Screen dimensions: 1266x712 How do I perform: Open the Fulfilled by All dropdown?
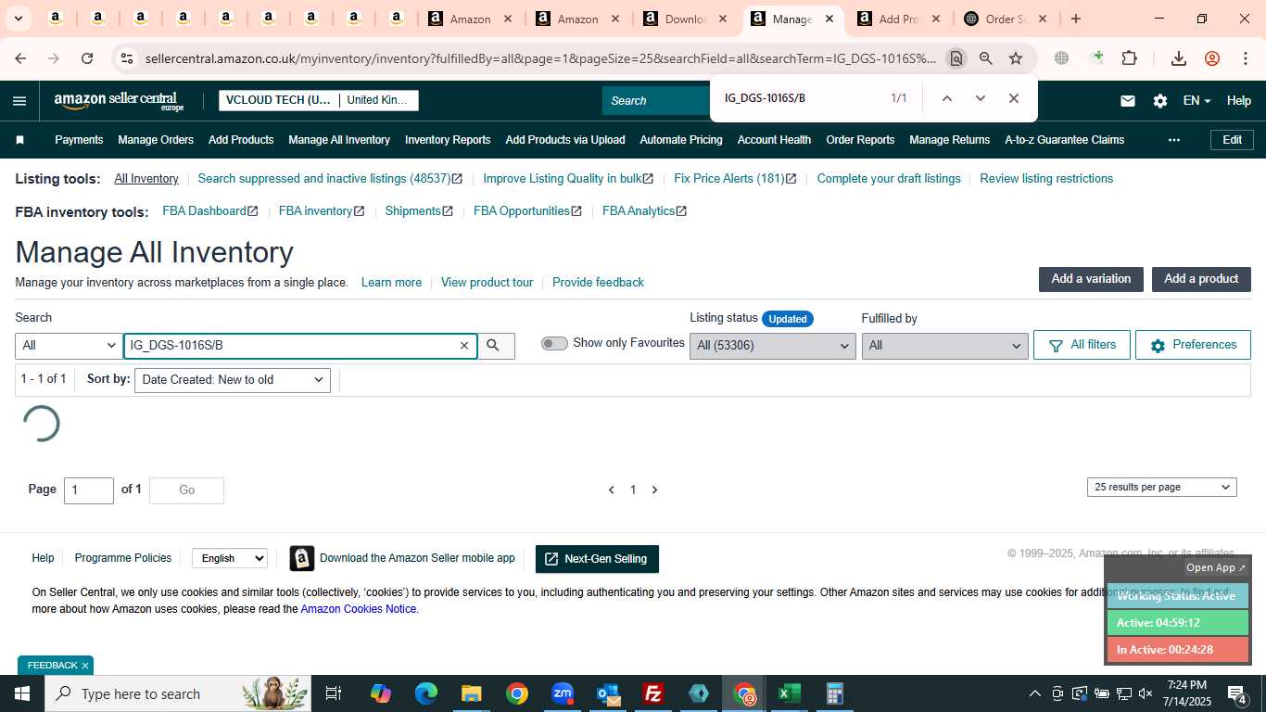[944, 346]
